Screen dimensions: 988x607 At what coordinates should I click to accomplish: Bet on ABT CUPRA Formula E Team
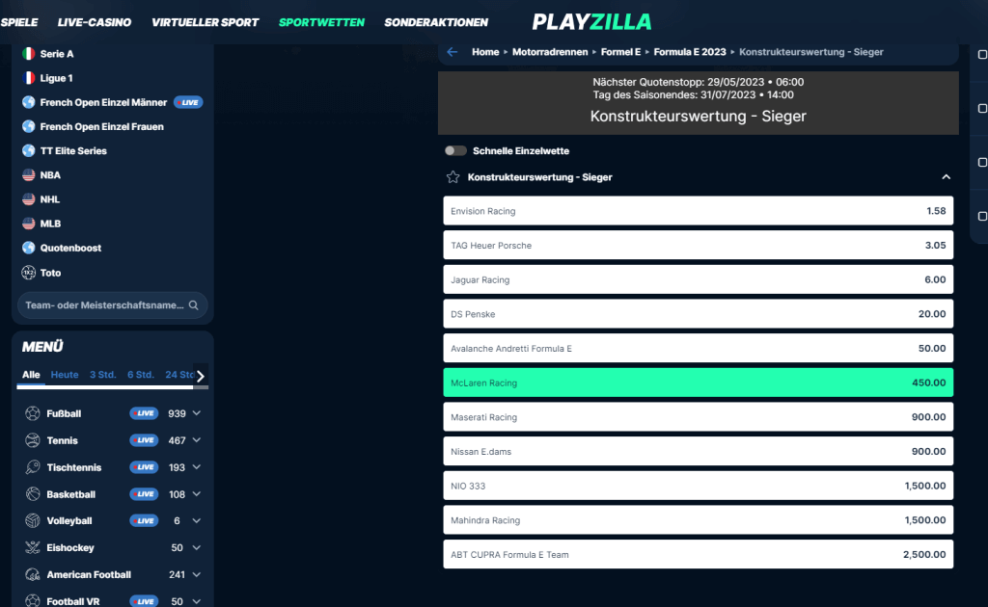click(699, 554)
